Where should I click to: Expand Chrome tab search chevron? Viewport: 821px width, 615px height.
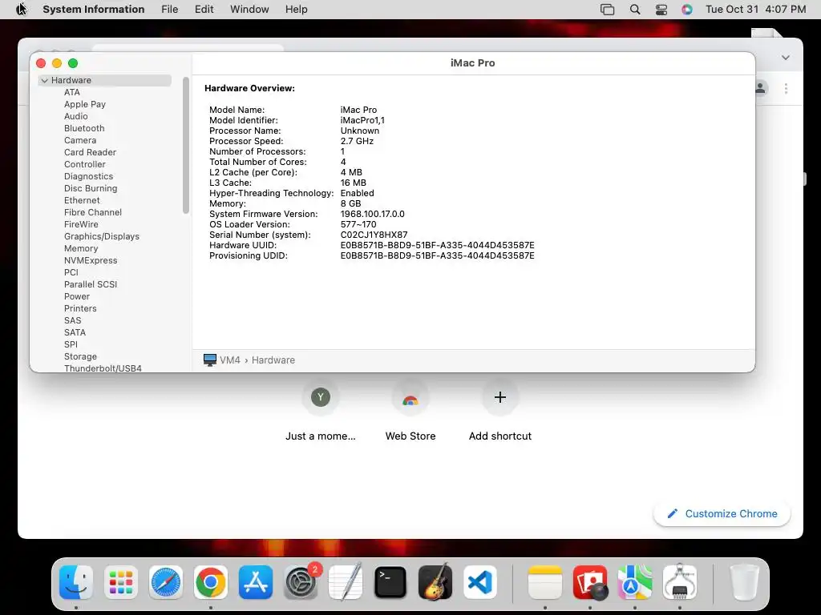pos(786,58)
